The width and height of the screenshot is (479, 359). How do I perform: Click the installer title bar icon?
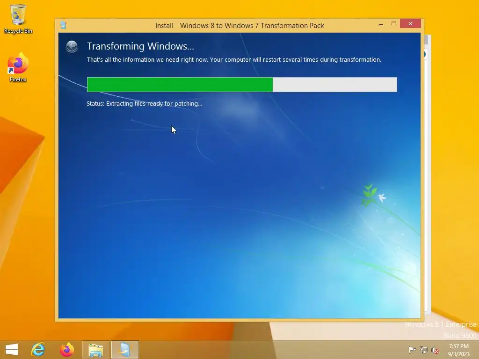click(64, 25)
